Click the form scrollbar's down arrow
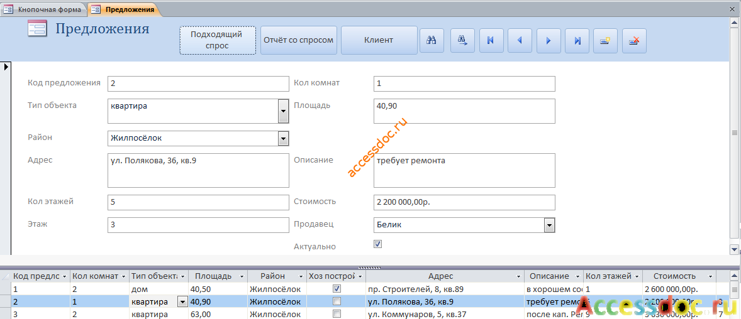The image size is (741, 319). pos(735,249)
